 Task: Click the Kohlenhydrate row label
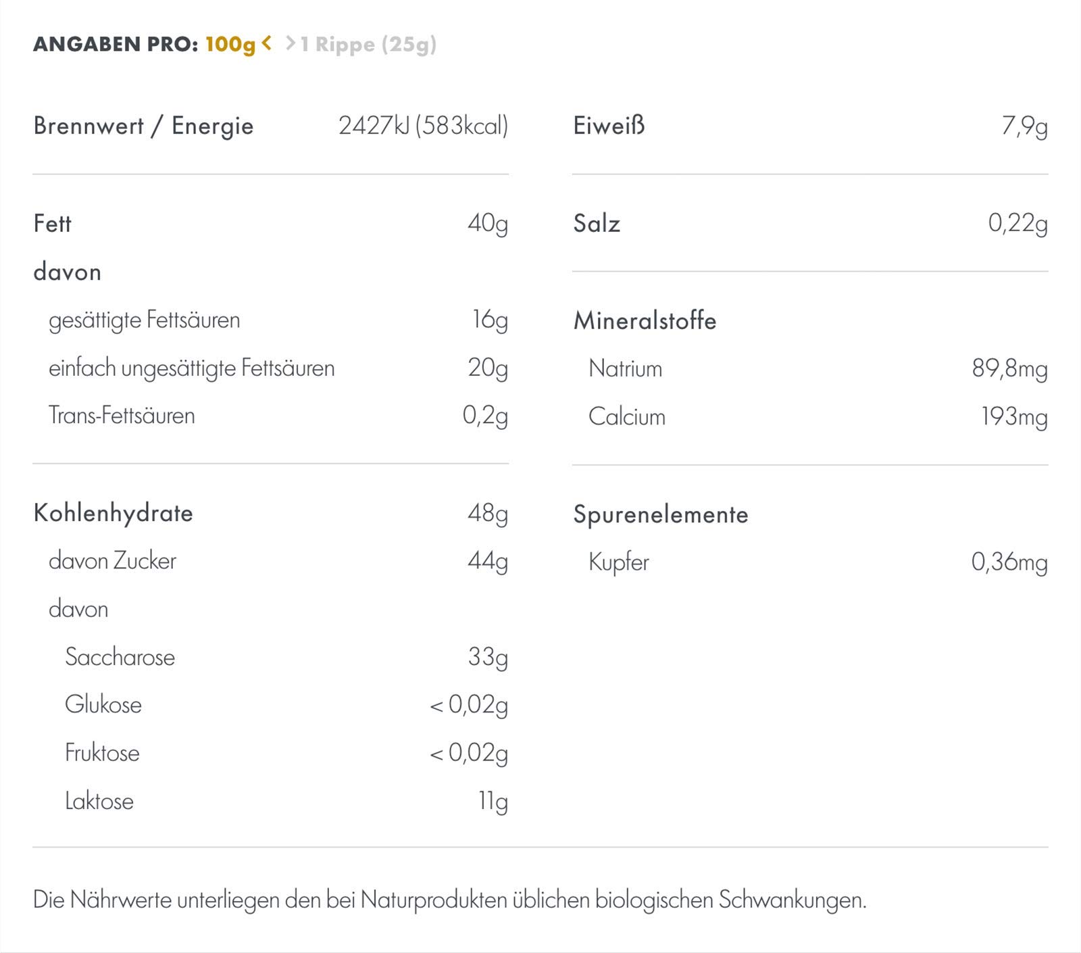click(x=113, y=513)
